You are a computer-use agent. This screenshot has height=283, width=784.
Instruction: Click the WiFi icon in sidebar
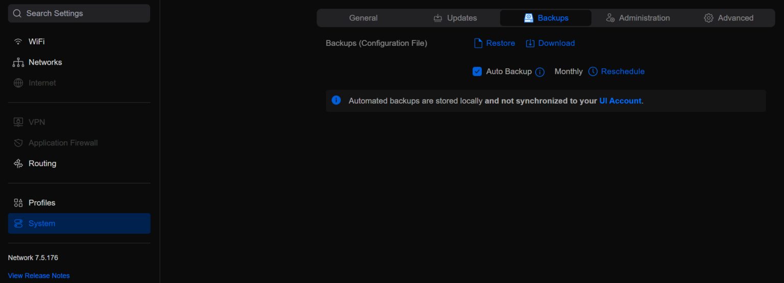(18, 42)
